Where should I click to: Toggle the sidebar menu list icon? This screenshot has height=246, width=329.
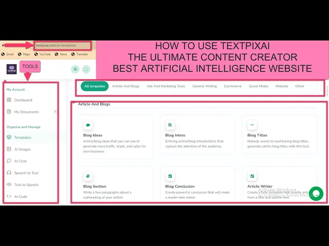pos(76,69)
